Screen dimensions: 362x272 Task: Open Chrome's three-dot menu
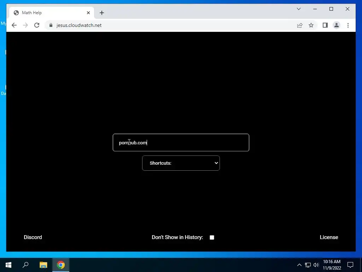[348, 25]
